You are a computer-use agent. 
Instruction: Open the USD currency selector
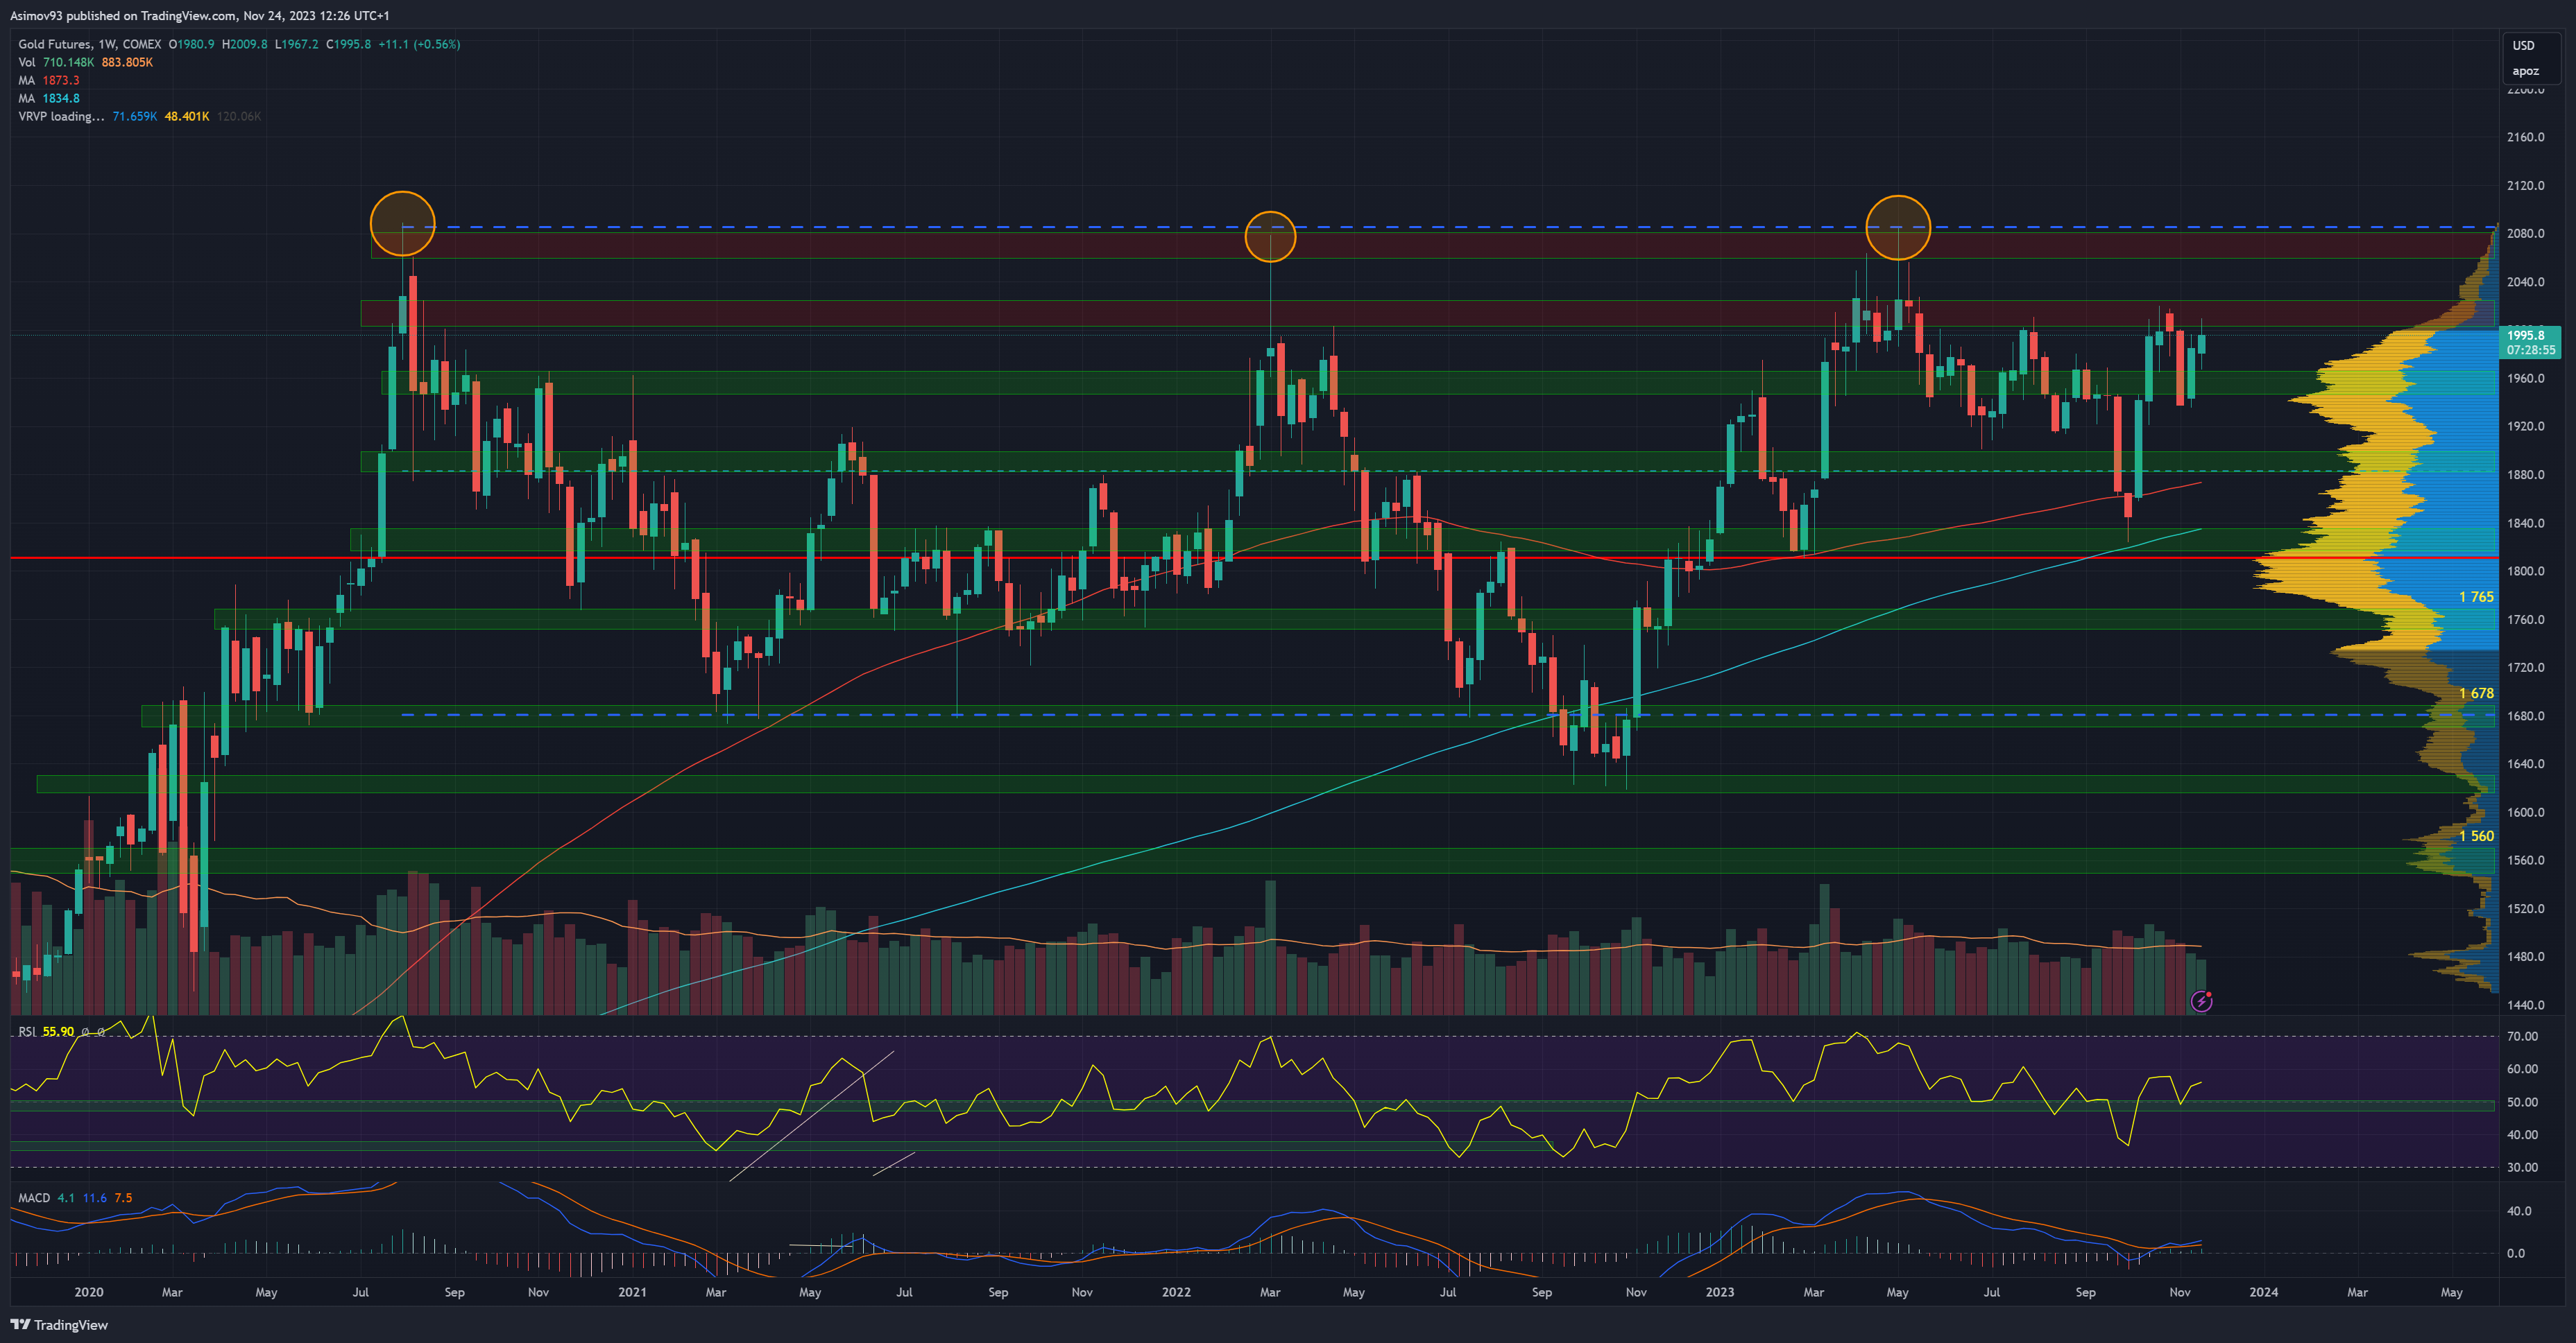tap(2523, 45)
